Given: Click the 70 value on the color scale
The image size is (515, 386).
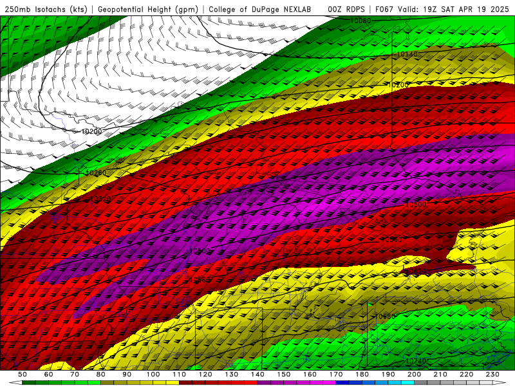Looking at the screenshot, I should 75,374.
